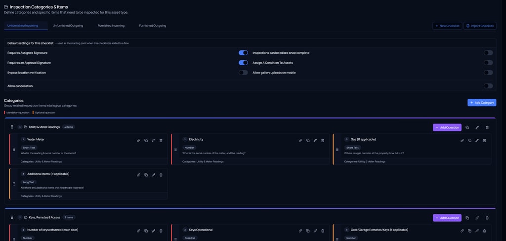506x241 pixels.
Task: Add Question to Keys, Remotes & Access
Action: (447, 218)
